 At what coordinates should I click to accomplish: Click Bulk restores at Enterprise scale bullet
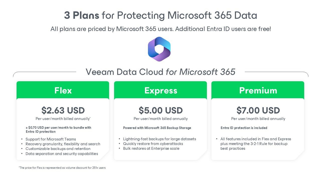151,148
